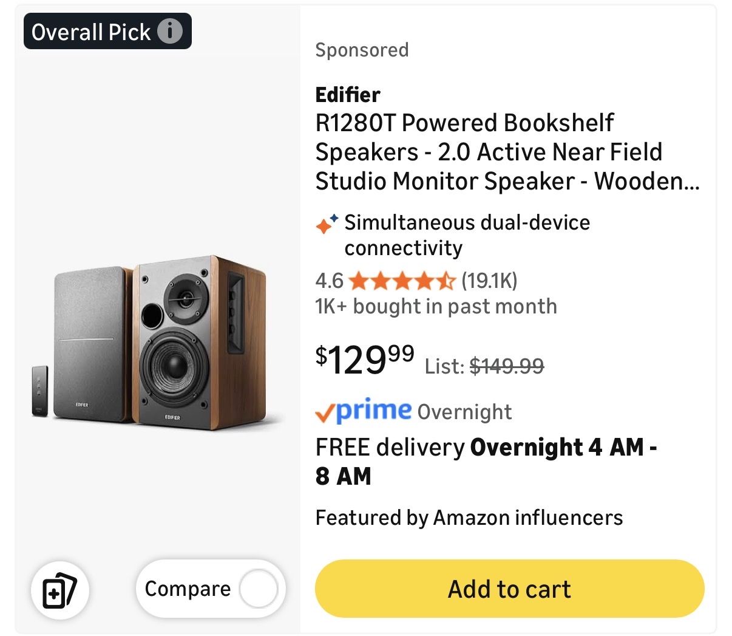Click the Edifier speakers product image
This screenshot has height=636, width=732.
(x=158, y=343)
